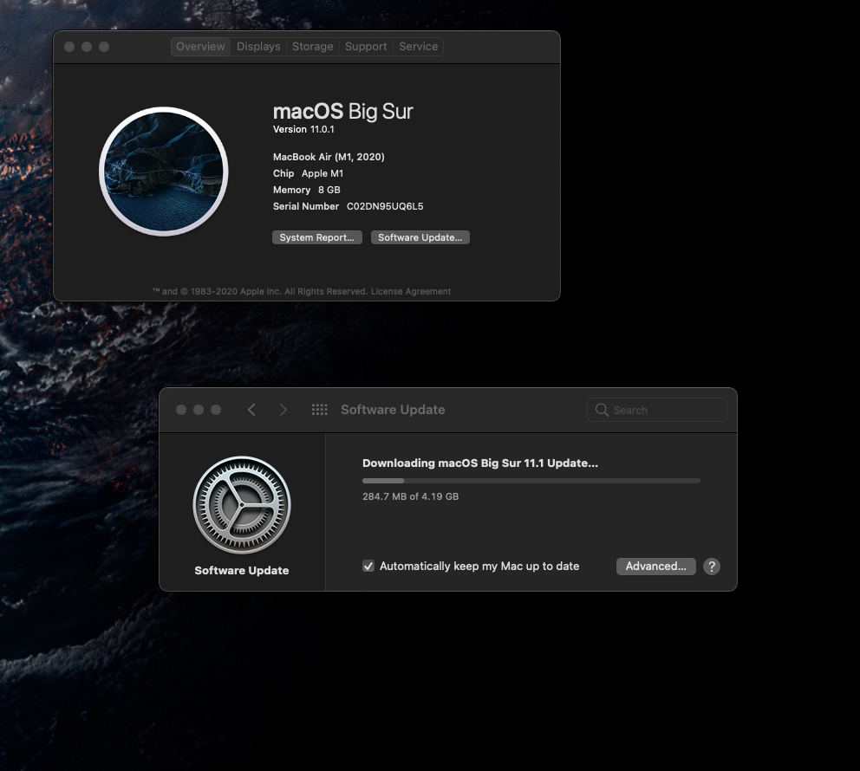Open Advanced update options
This screenshot has width=860, height=771.
pos(656,566)
